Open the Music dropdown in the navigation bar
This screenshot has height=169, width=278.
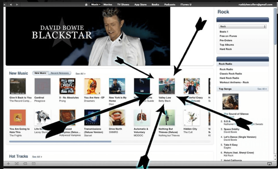tap(96, 4)
